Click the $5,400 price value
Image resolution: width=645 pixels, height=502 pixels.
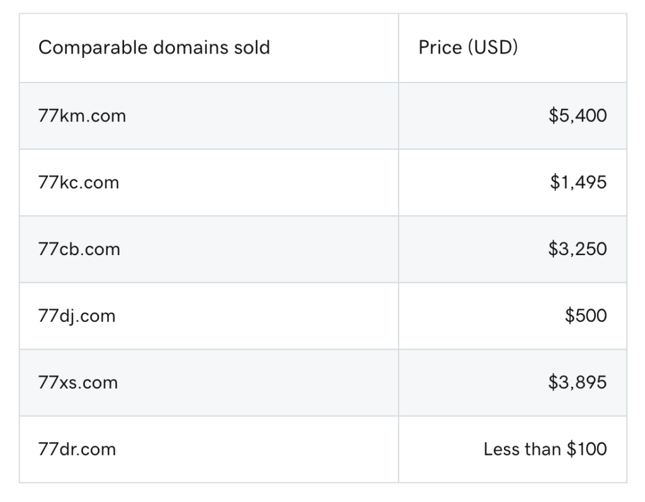[x=578, y=116]
